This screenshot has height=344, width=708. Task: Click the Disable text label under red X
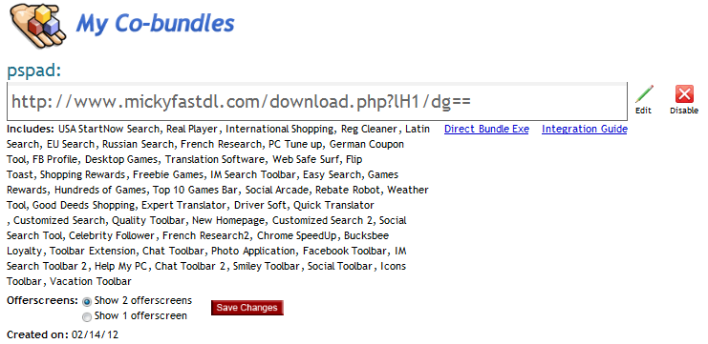[684, 111]
